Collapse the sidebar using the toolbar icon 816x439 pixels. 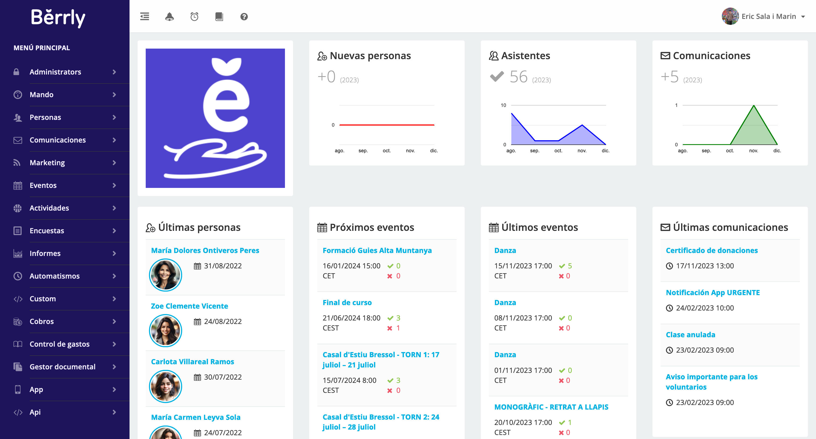pyautogui.click(x=144, y=16)
